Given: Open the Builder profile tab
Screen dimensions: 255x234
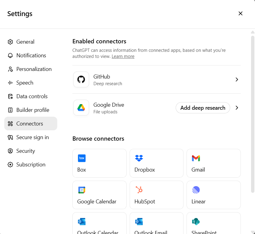Looking at the screenshot, I should coord(31,110).
